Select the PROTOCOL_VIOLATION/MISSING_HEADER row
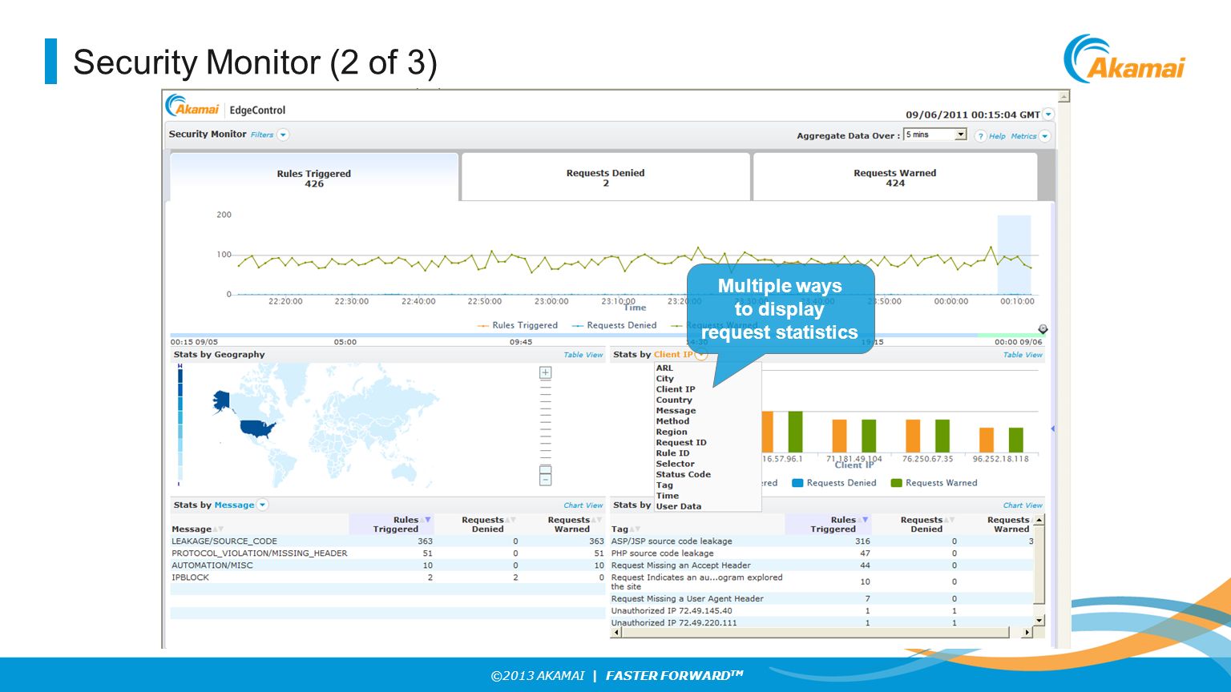The width and height of the screenshot is (1231, 692). 388,553
